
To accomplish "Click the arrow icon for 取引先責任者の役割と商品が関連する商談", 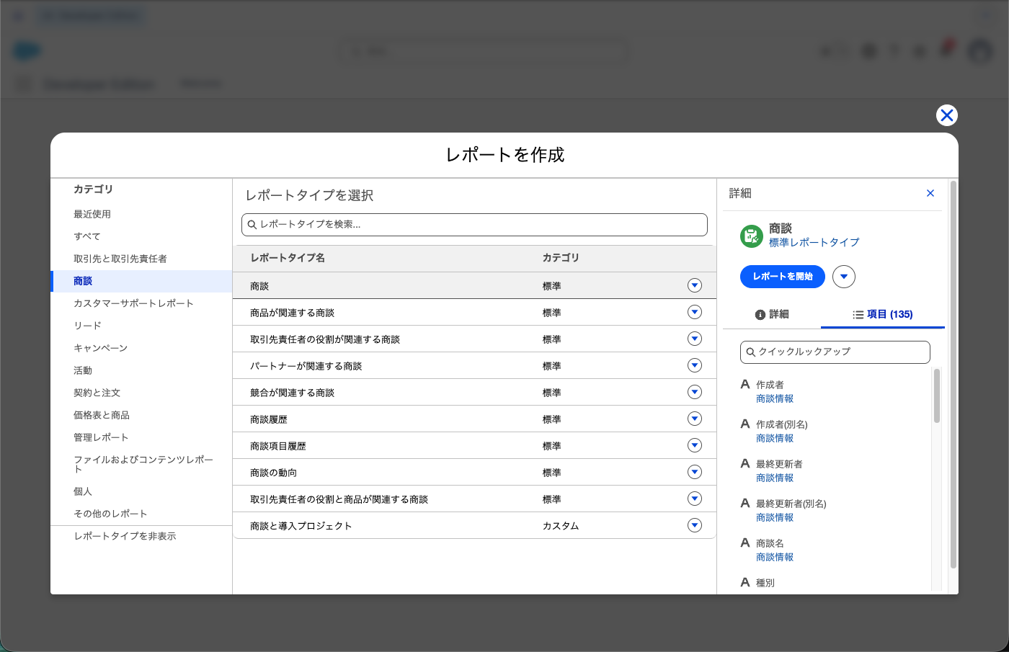I will pyautogui.click(x=695, y=499).
